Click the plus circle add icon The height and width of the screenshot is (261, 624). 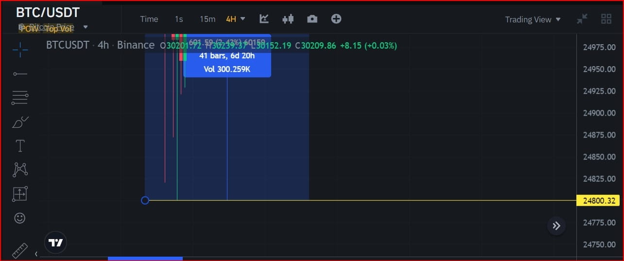click(x=336, y=19)
